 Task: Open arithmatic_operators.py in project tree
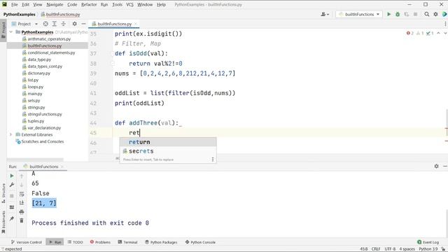49,39
